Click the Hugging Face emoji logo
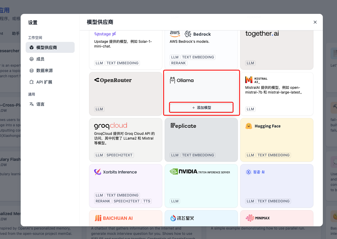This screenshot has height=239, width=337. [249, 126]
